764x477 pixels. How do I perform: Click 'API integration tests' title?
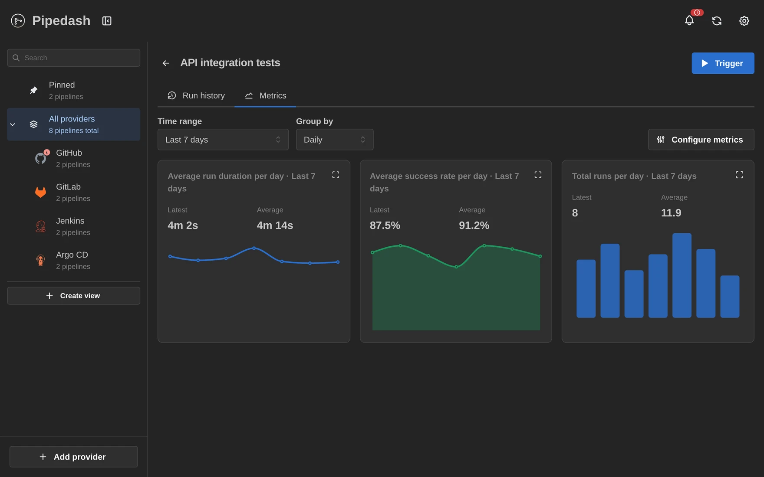pyautogui.click(x=230, y=63)
